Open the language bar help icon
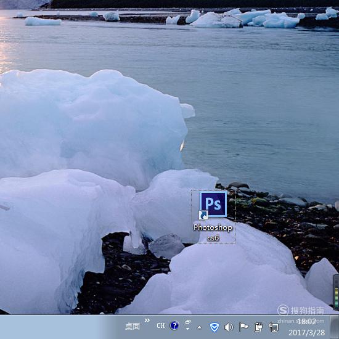This screenshot has height=339, width=339. click(174, 325)
